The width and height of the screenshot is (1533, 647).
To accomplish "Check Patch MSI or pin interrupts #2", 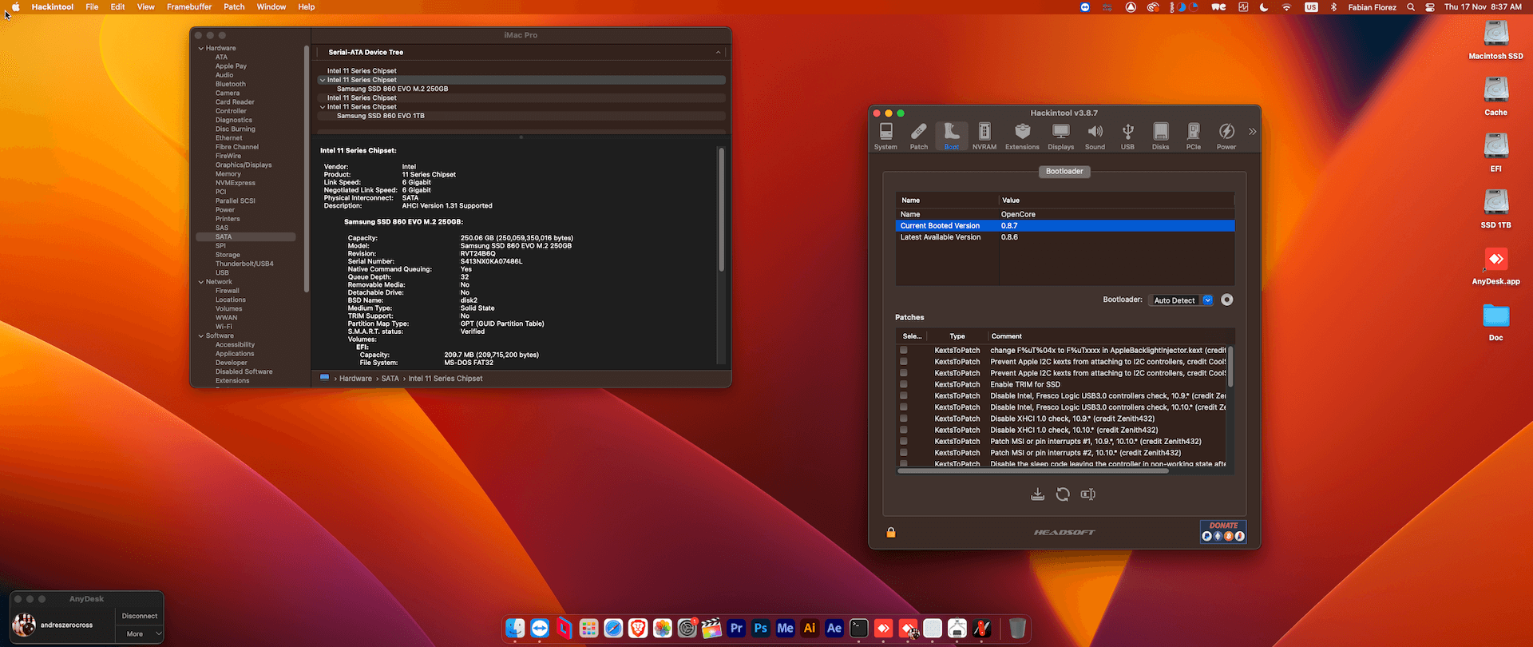I will [904, 453].
